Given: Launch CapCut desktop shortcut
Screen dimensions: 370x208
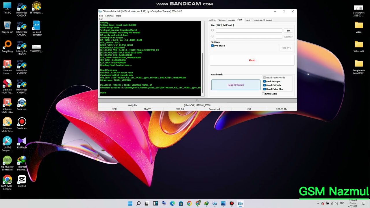Looking at the screenshot, I should (x=22, y=181).
